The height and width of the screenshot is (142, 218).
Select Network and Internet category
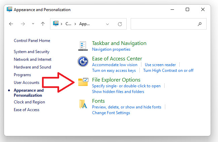33,59
